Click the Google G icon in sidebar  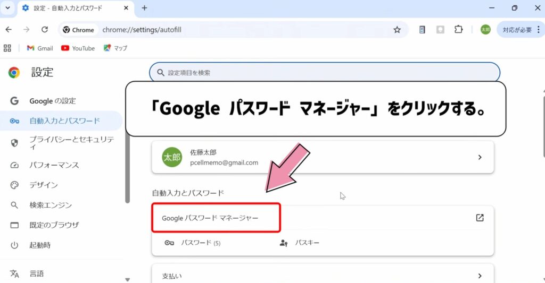coord(14,101)
